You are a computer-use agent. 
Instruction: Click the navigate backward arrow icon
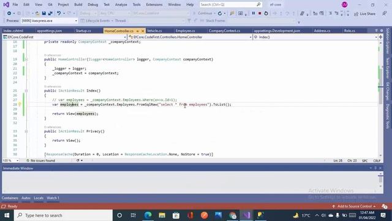(9, 14)
